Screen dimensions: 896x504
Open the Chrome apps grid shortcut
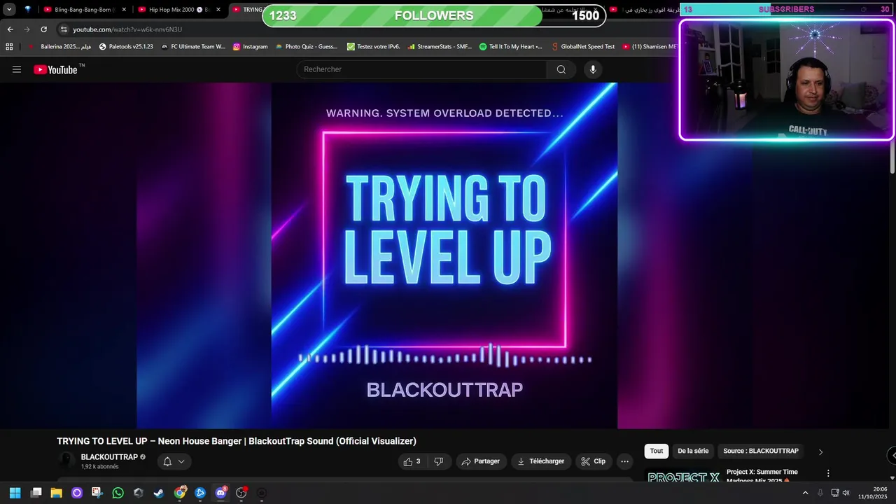click(x=9, y=47)
